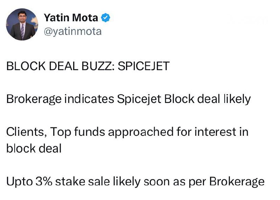The image size is (280, 200).
Task: Click the word 'approached' in the tweet
Action: coord(141,132)
